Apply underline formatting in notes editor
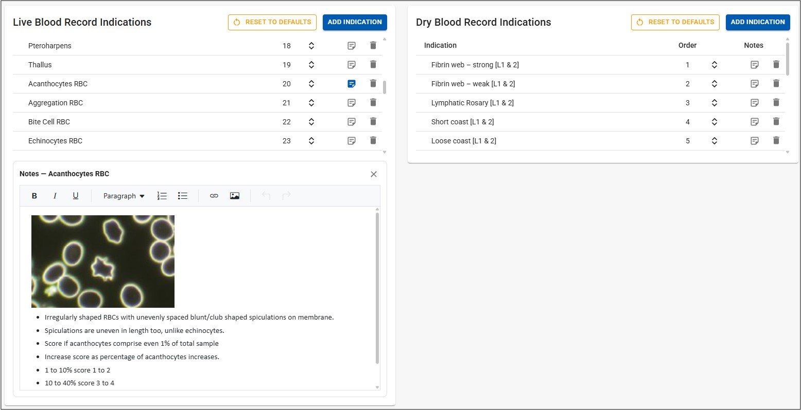This screenshot has width=801, height=410. click(76, 196)
